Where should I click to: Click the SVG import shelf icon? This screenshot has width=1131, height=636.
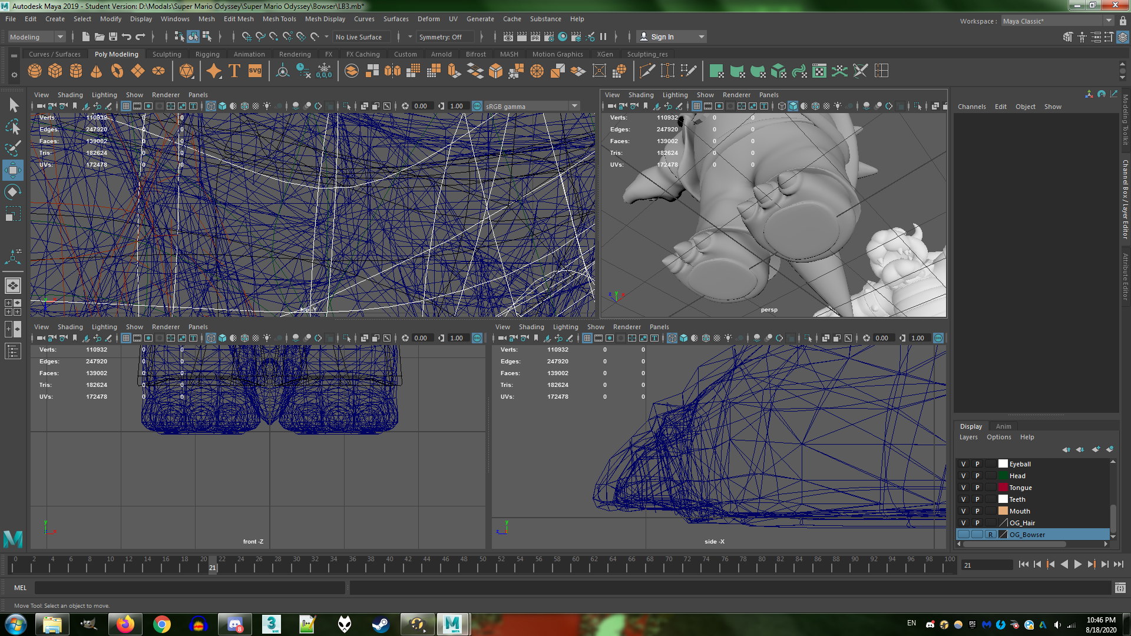[x=255, y=71]
